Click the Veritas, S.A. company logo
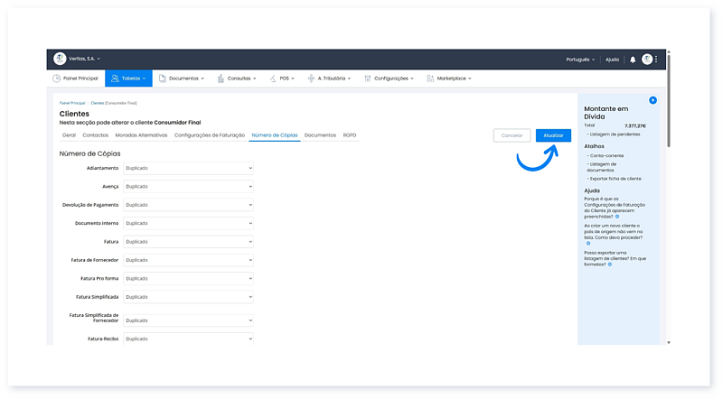The image size is (723, 399). coord(60,59)
